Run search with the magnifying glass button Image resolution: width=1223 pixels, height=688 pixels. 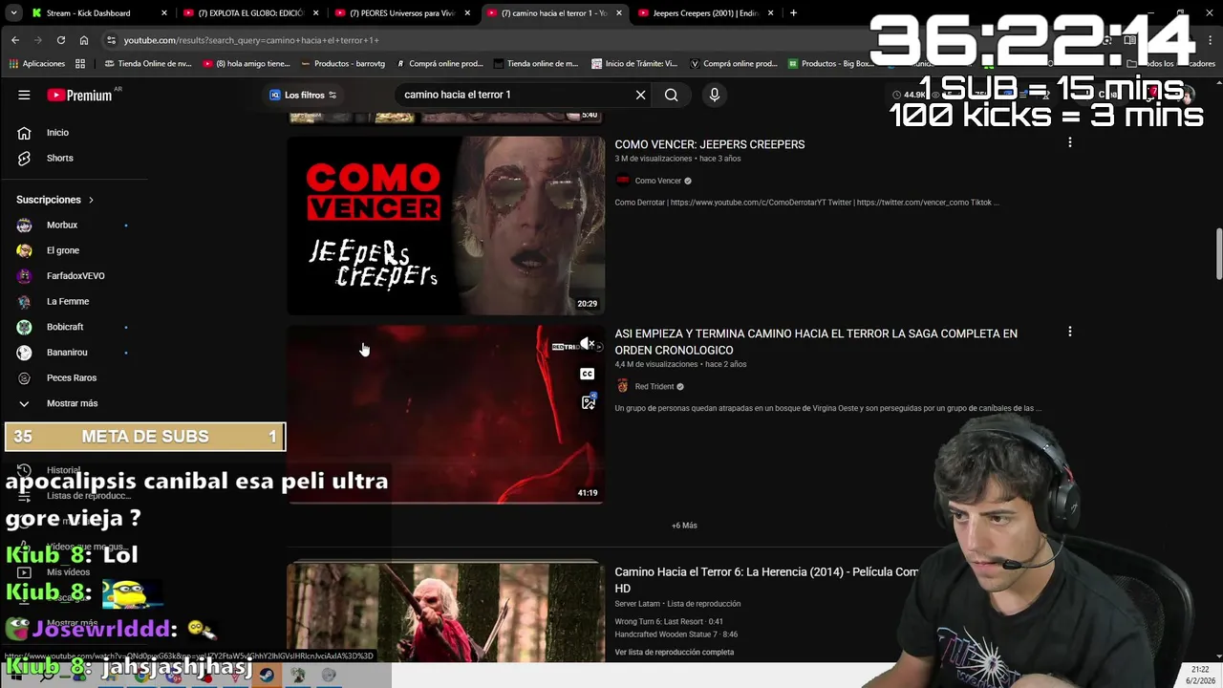[x=671, y=95]
